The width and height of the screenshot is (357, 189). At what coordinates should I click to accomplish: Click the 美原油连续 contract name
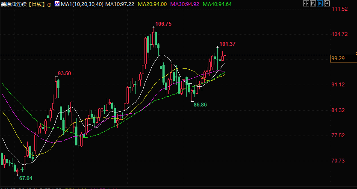click(14, 4)
